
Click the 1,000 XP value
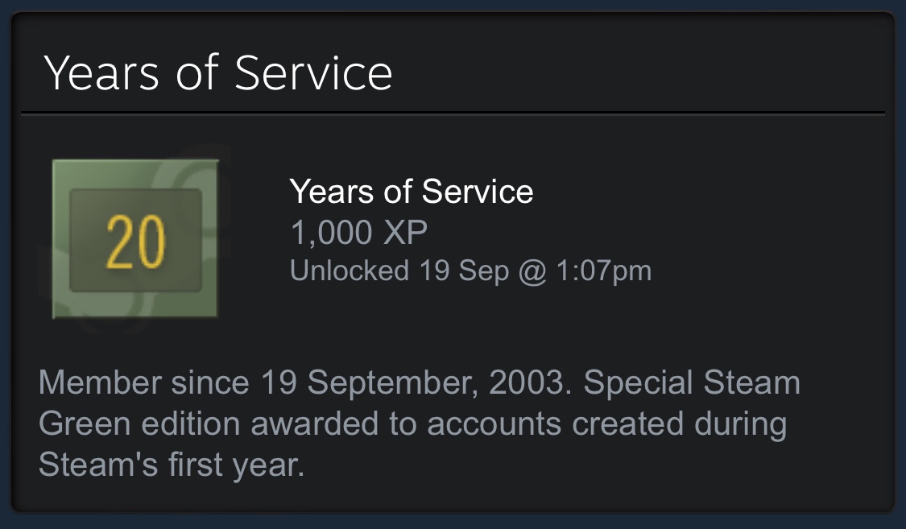[358, 234]
